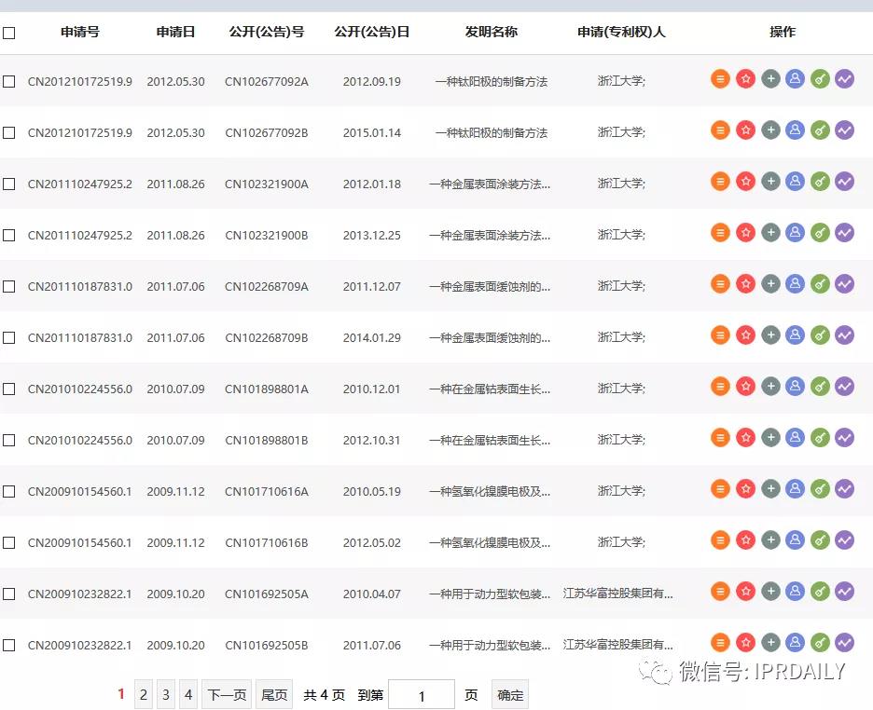Screen dimensions: 873x710
Task: Click blue person icon for CN102321900B
Action: click(x=795, y=232)
